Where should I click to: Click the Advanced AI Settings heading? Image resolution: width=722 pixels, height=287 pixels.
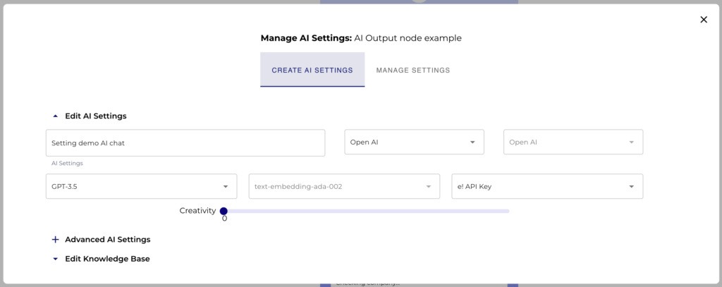coord(108,240)
